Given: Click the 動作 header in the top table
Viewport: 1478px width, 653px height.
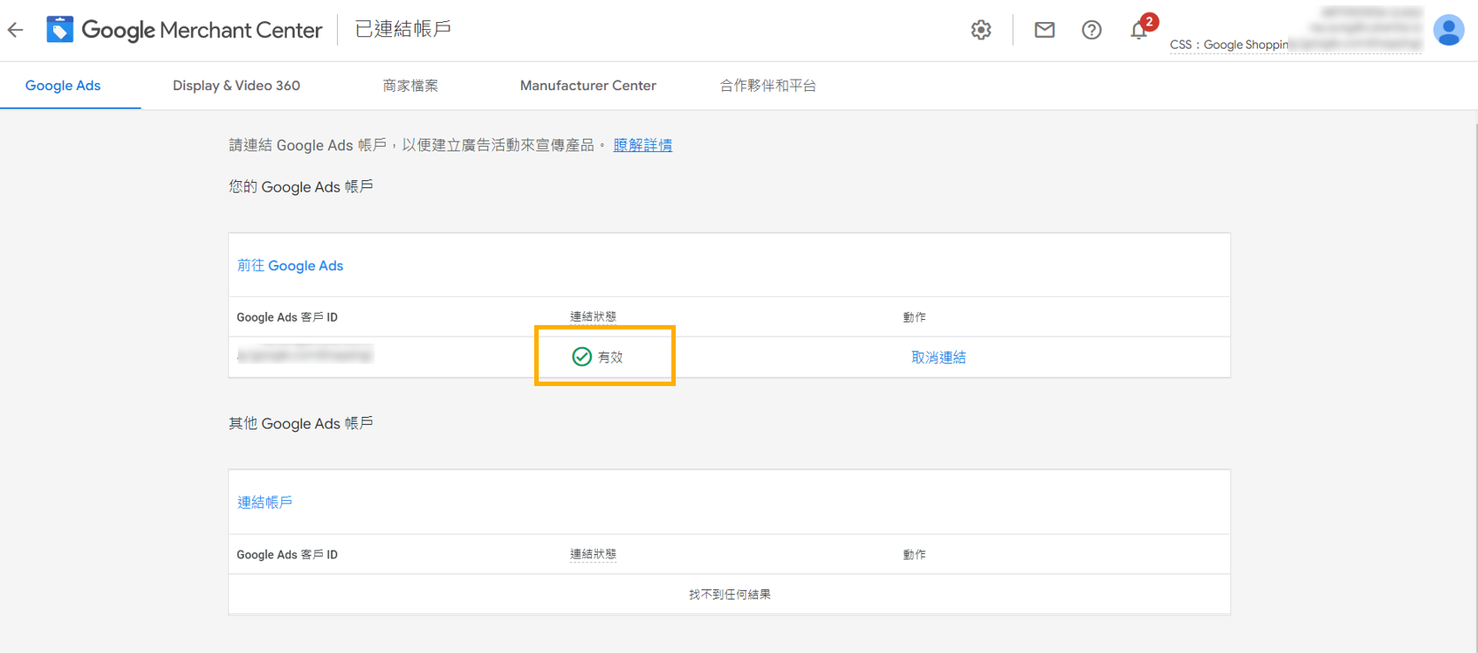Looking at the screenshot, I should pos(915,317).
